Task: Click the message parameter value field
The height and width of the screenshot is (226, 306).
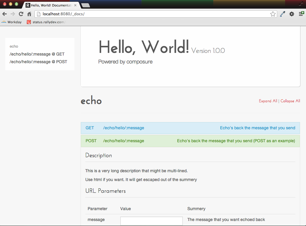Action: pyautogui.click(x=151, y=221)
